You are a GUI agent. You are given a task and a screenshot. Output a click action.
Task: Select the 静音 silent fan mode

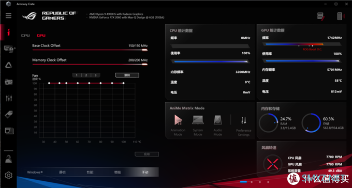coord(63,173)
